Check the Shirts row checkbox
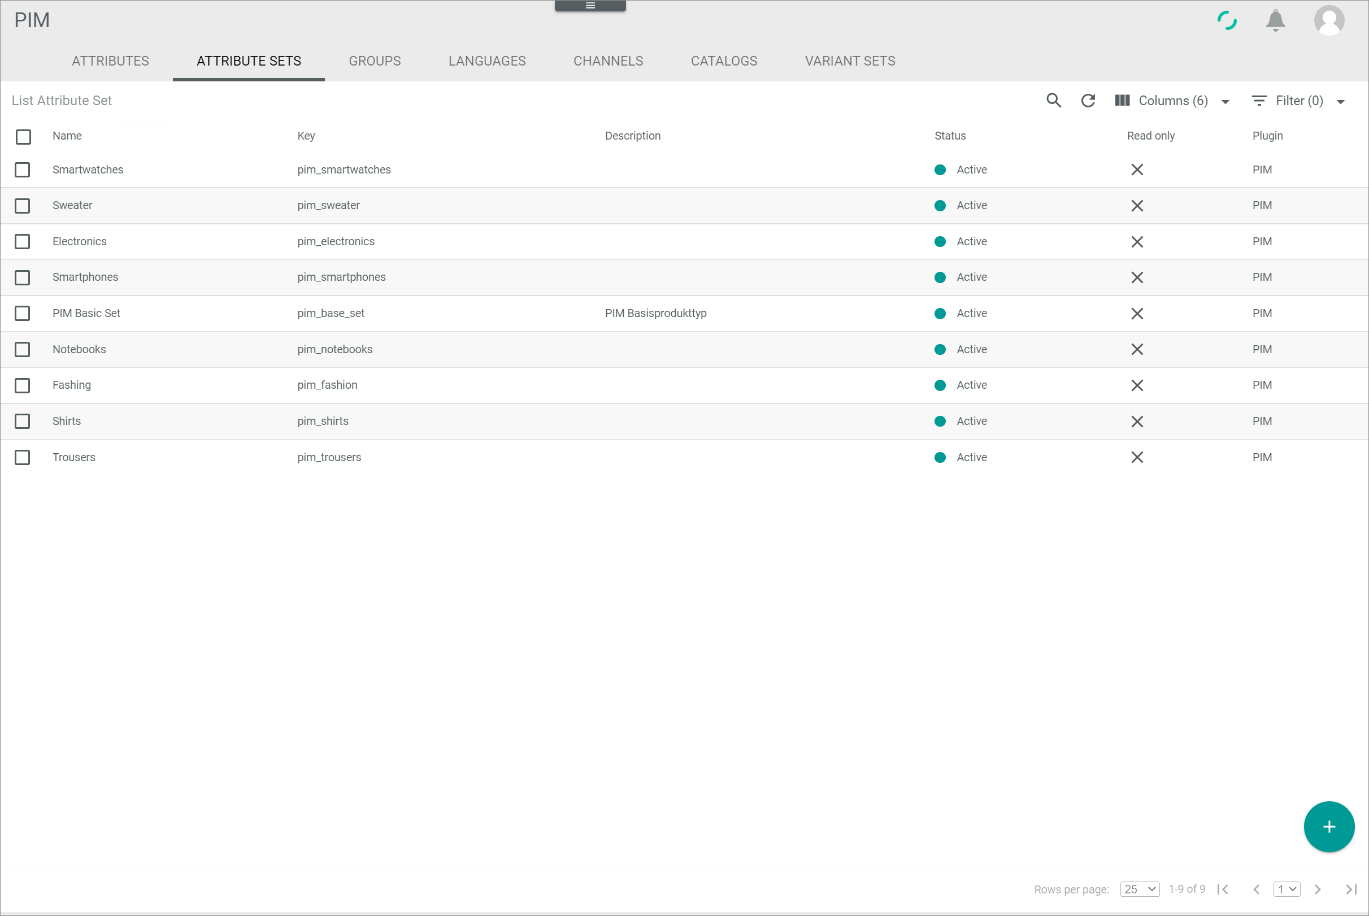The width and height of the screenshot is (1369, 916). 22,421
